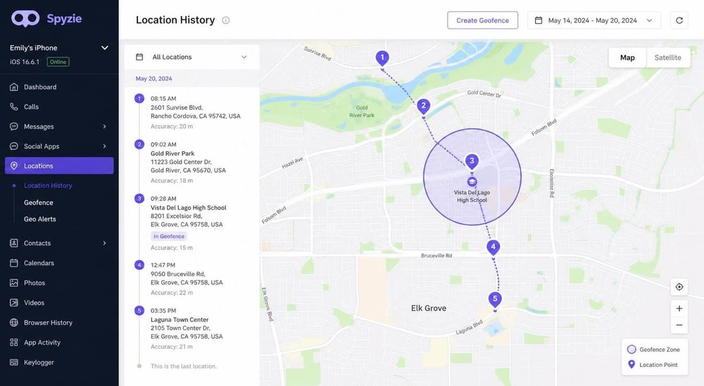Click the Spyzie logo icon

25,19
